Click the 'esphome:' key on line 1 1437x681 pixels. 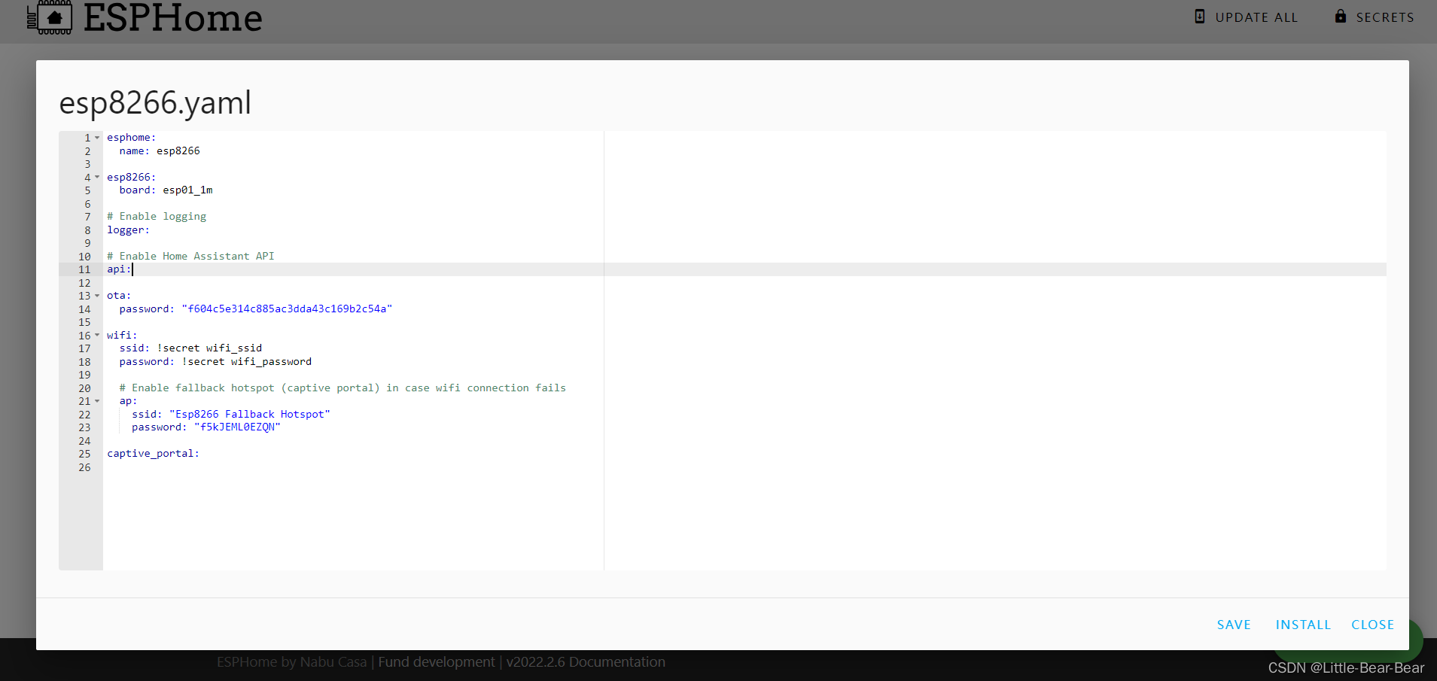tap(131, 138)
